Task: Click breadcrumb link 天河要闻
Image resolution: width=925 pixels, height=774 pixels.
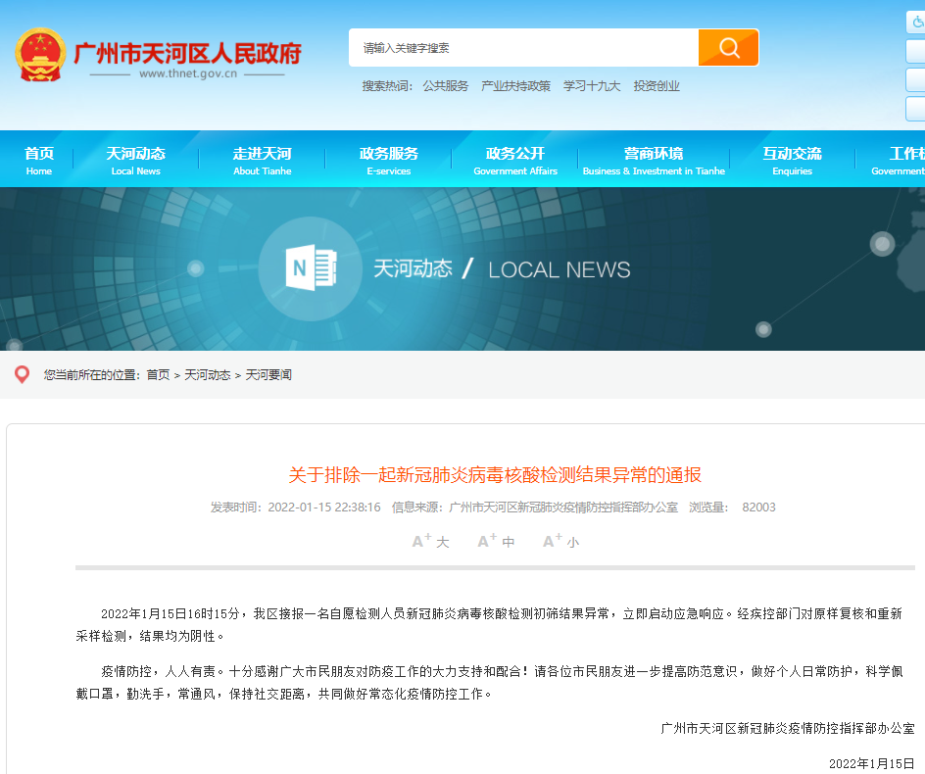Action: tap(268, 375)
